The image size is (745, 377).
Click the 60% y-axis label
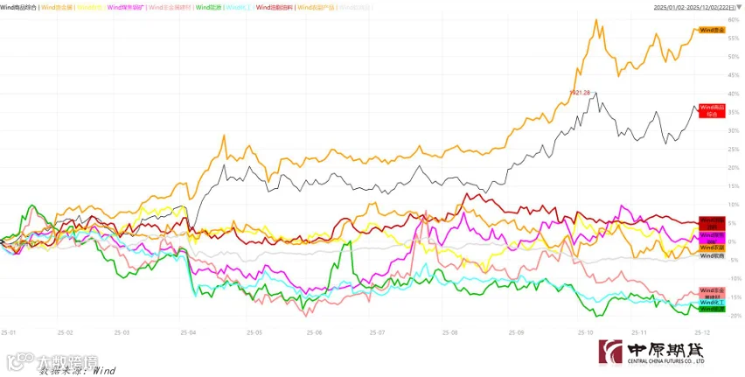pos(733,20)
